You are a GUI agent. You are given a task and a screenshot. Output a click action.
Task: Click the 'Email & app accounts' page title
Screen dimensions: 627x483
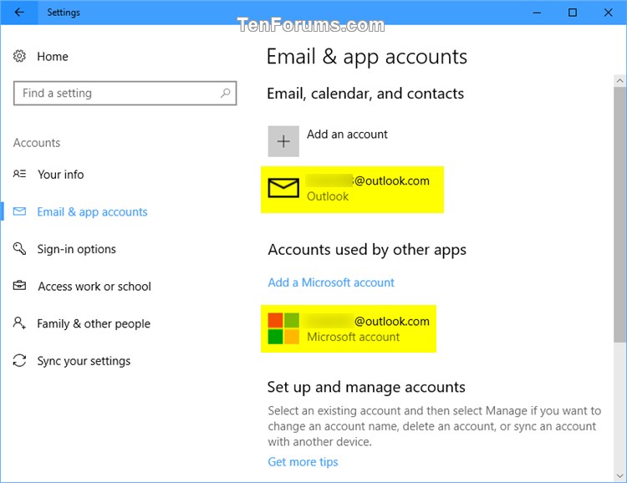click(367, 57)
